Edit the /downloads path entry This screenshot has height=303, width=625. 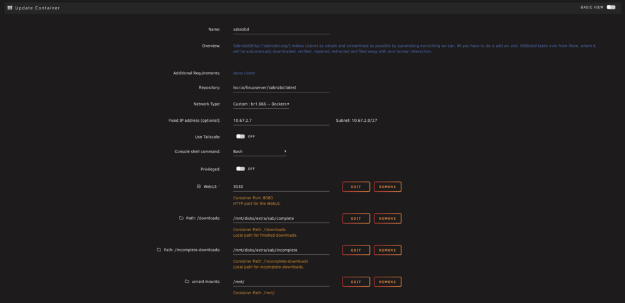tap(356, 219)
